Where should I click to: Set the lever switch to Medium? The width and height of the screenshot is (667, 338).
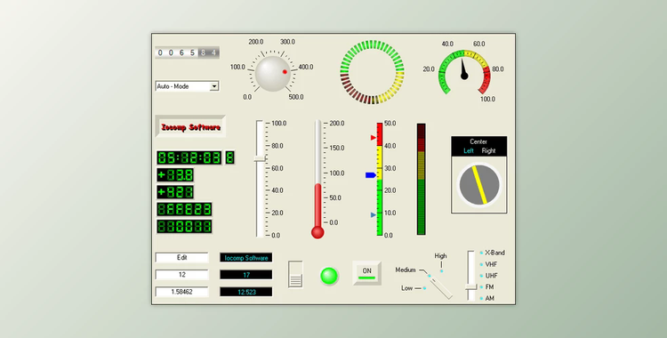click(406, 270)
